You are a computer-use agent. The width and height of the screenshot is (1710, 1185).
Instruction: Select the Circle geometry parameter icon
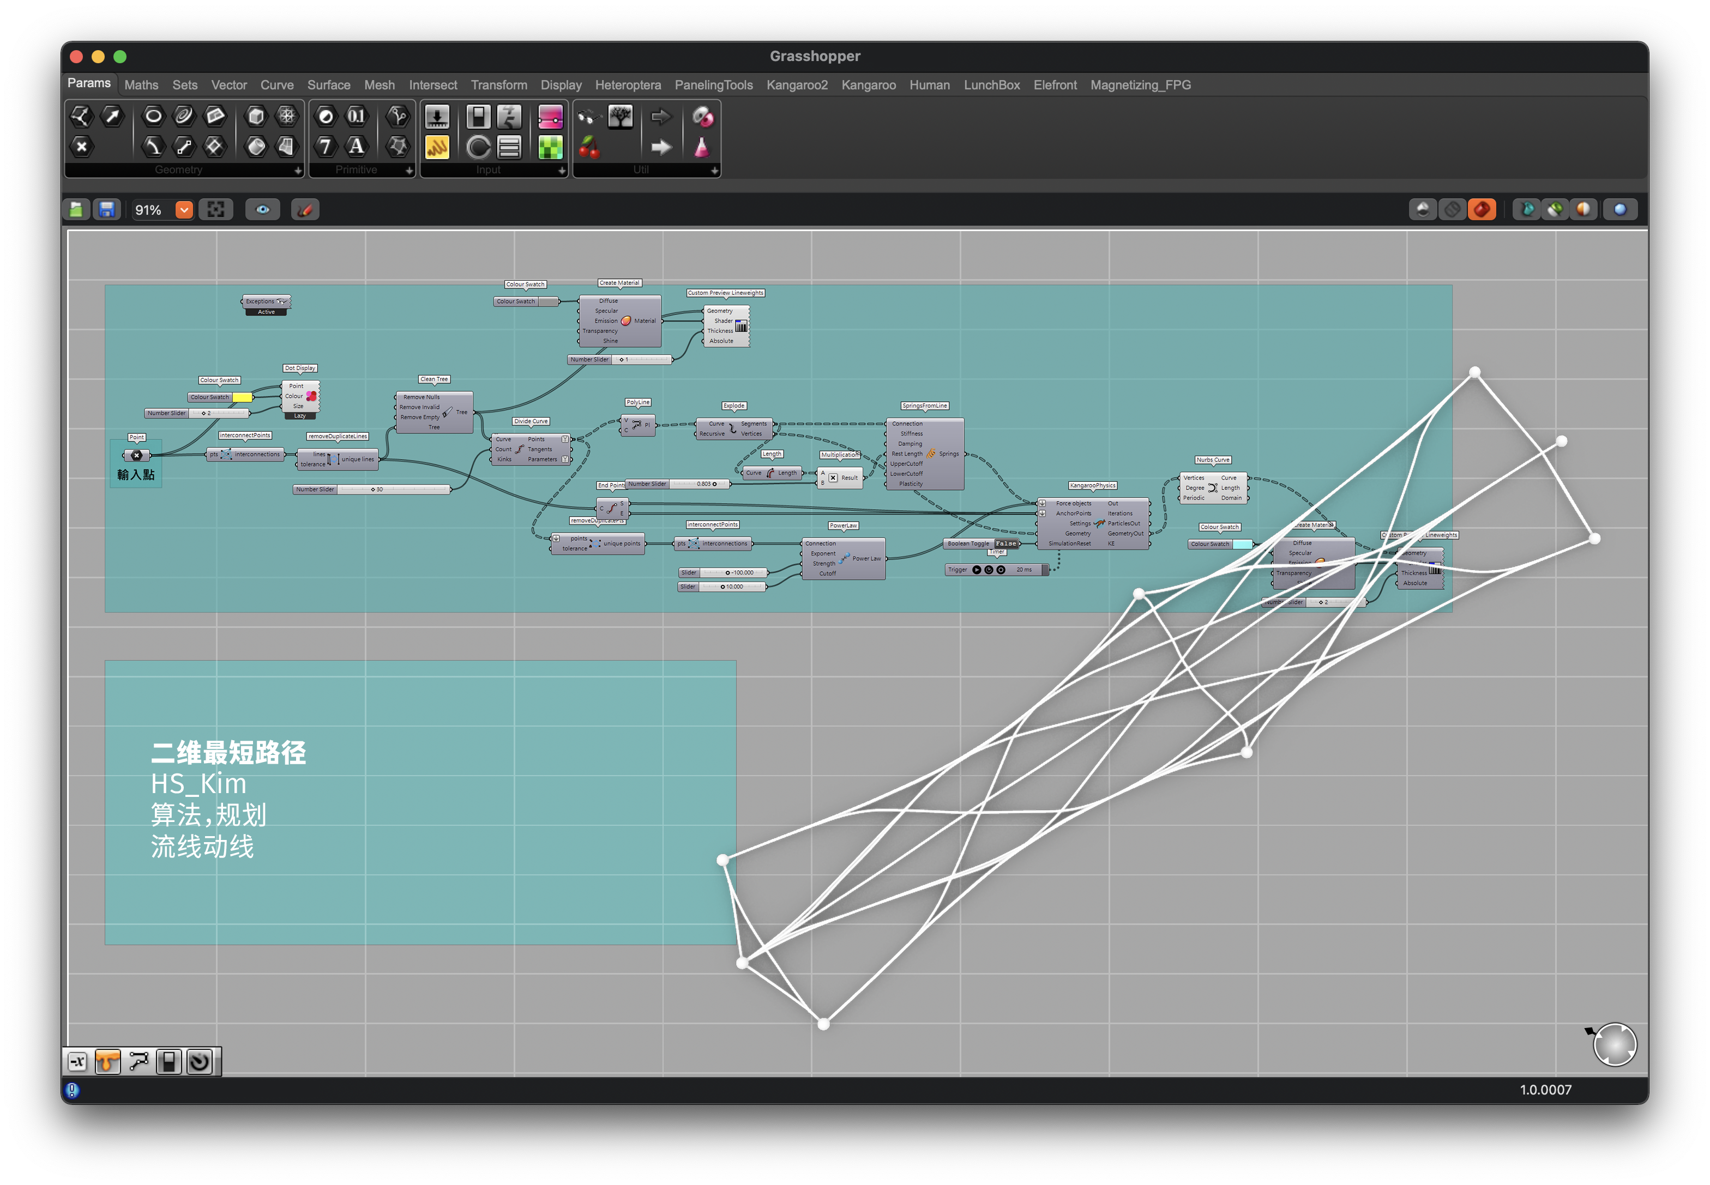pos(153,116)
